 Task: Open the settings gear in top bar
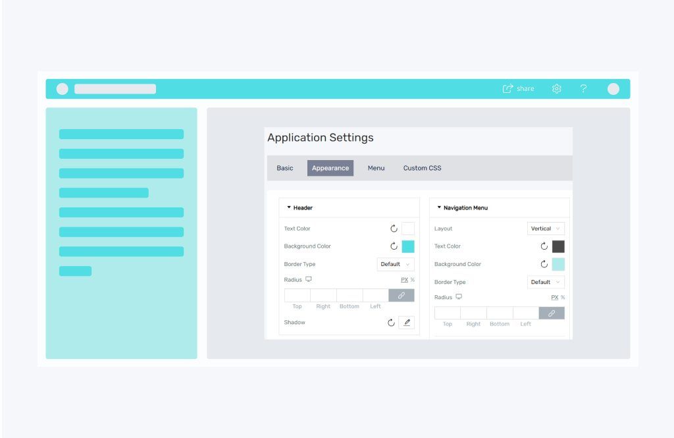(x=556, y=89)
